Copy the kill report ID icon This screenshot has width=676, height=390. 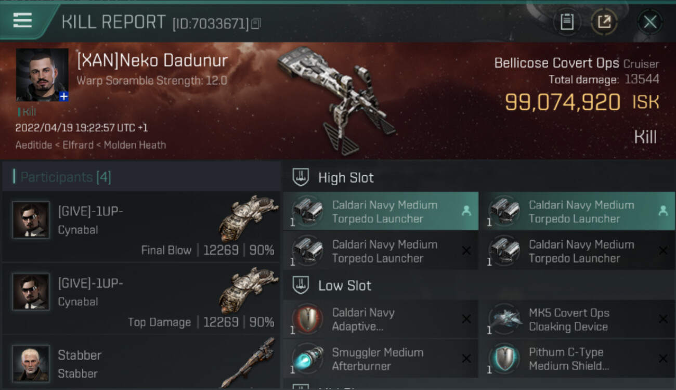pos(255,23)
